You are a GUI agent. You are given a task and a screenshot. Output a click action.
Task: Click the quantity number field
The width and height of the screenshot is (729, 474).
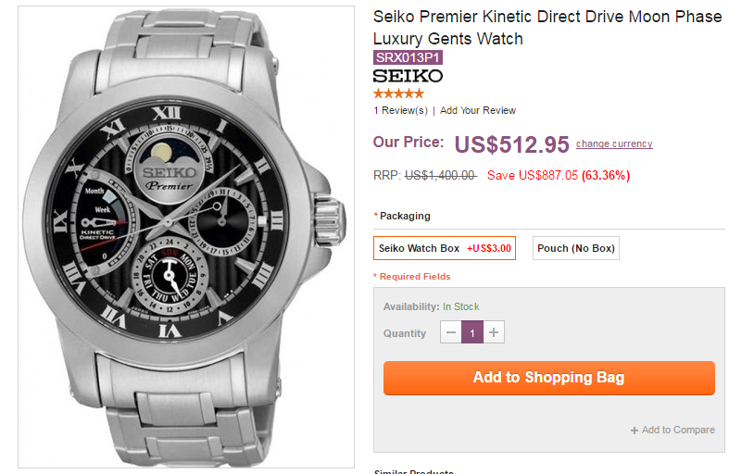pyautogui.click(x=472, y=333)
